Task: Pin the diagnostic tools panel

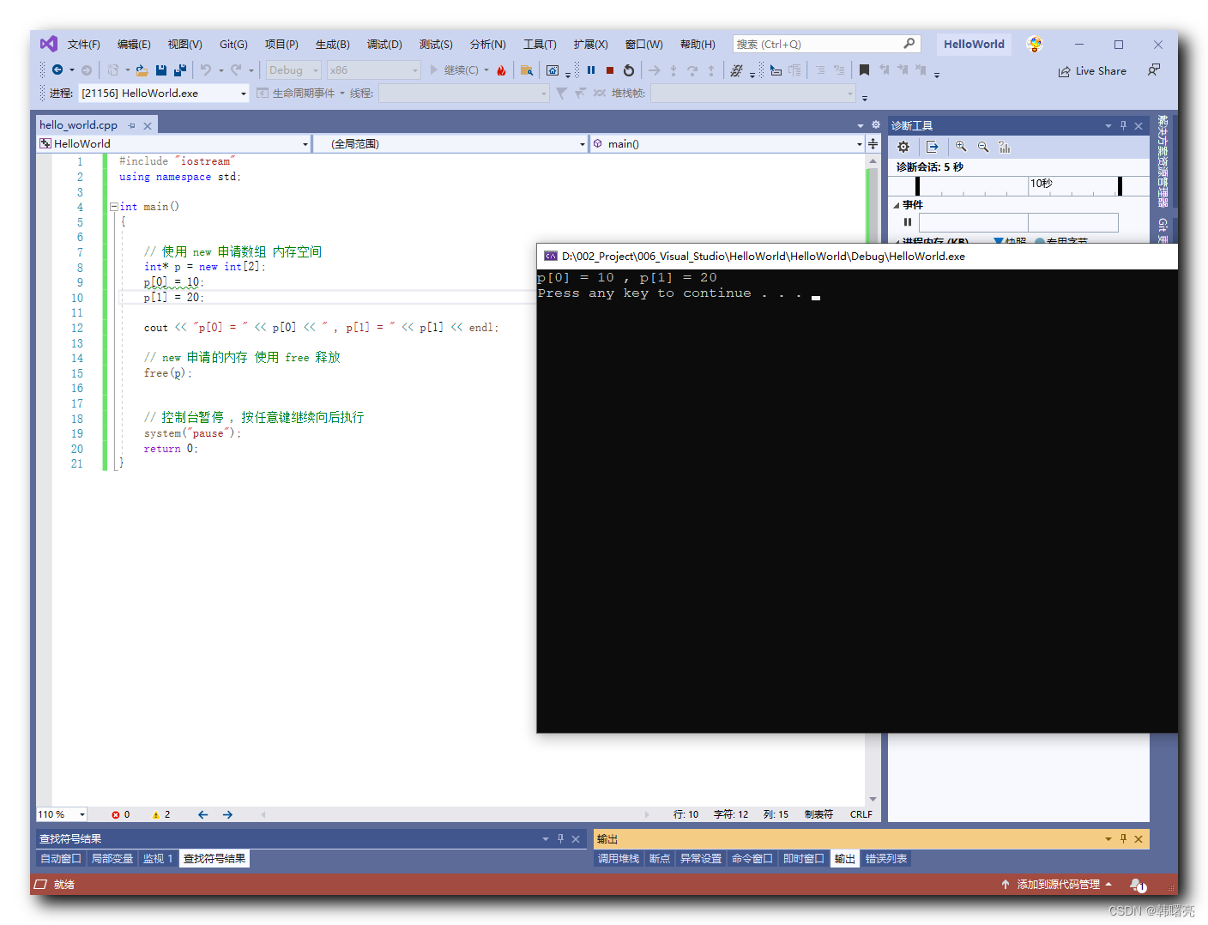Action: coord(1123,125)
